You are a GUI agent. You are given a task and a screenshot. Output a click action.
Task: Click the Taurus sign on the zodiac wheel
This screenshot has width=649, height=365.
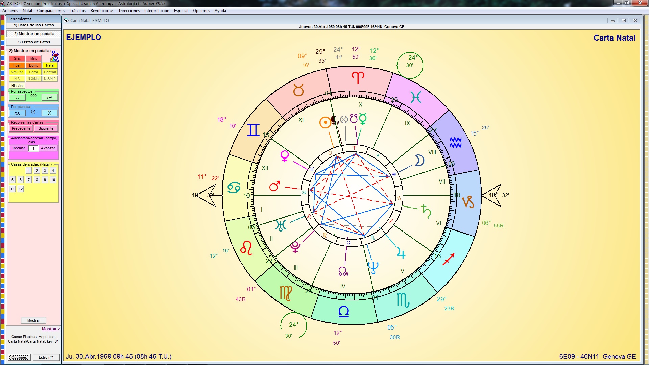298,90
